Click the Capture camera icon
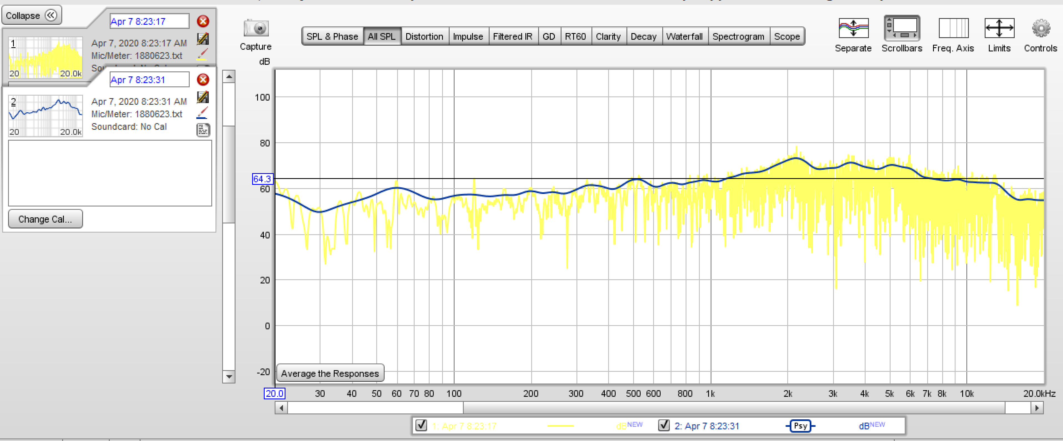1063x441 pixels. point(256,28)
